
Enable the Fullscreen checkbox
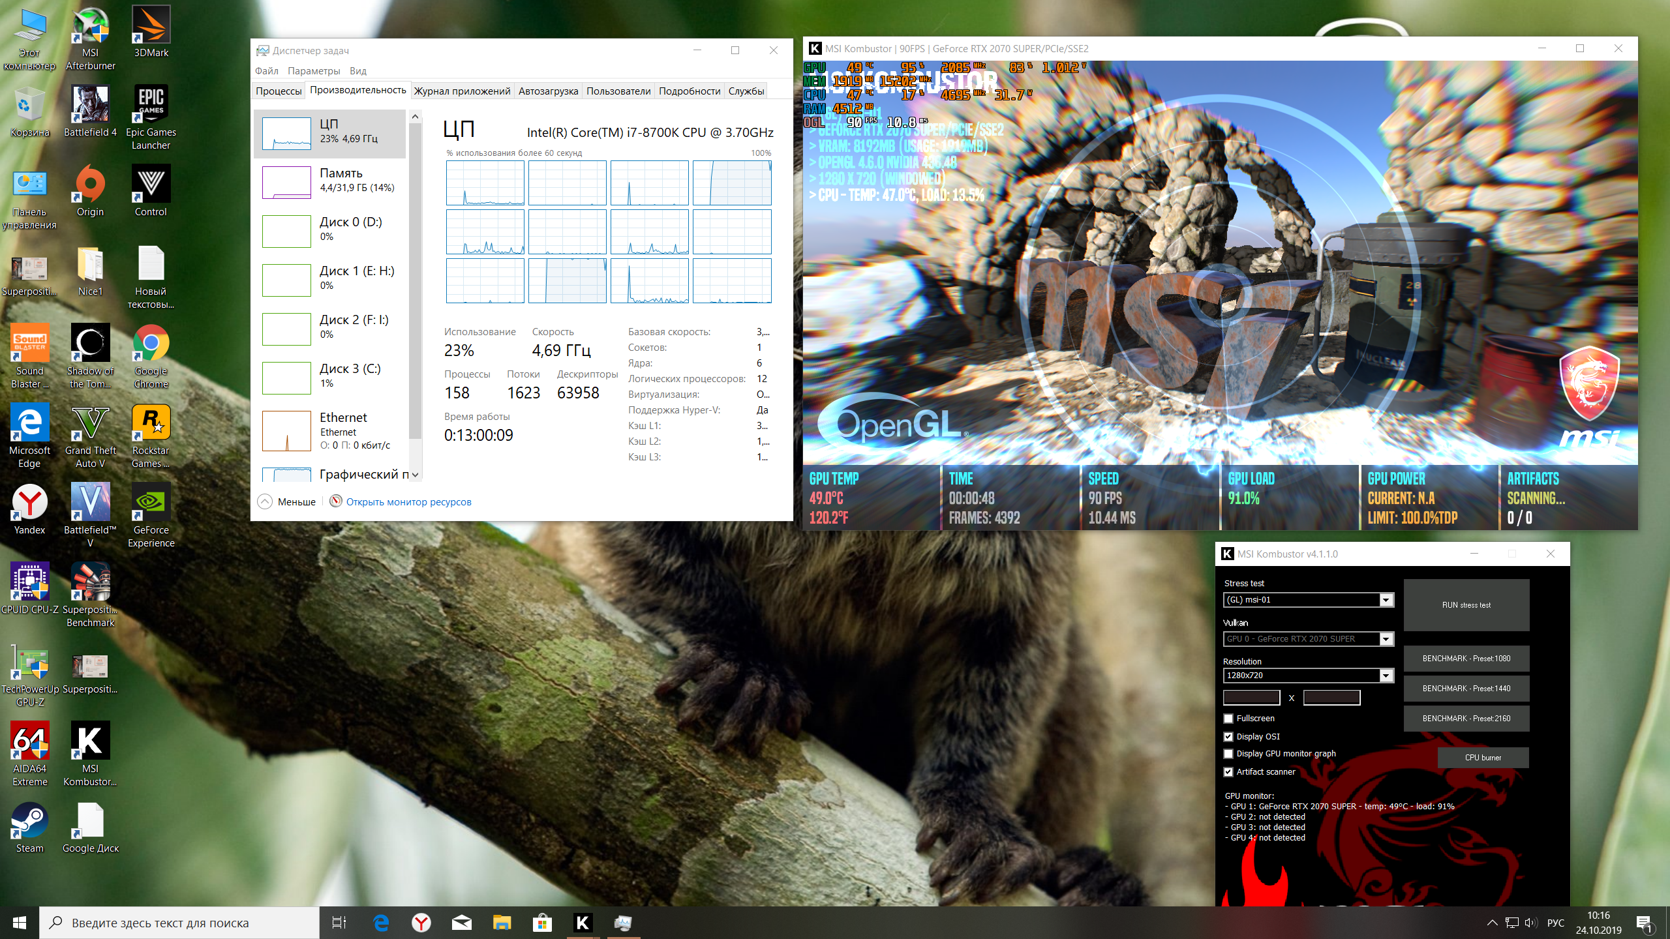pos(1229,719)
